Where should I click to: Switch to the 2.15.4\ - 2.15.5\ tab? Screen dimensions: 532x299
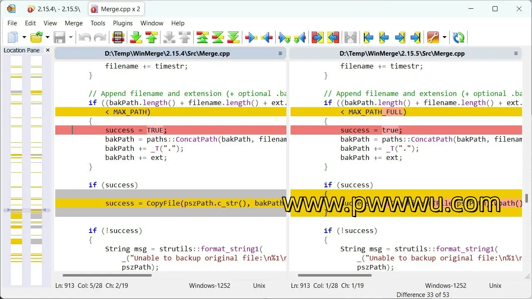coord(54,9)
